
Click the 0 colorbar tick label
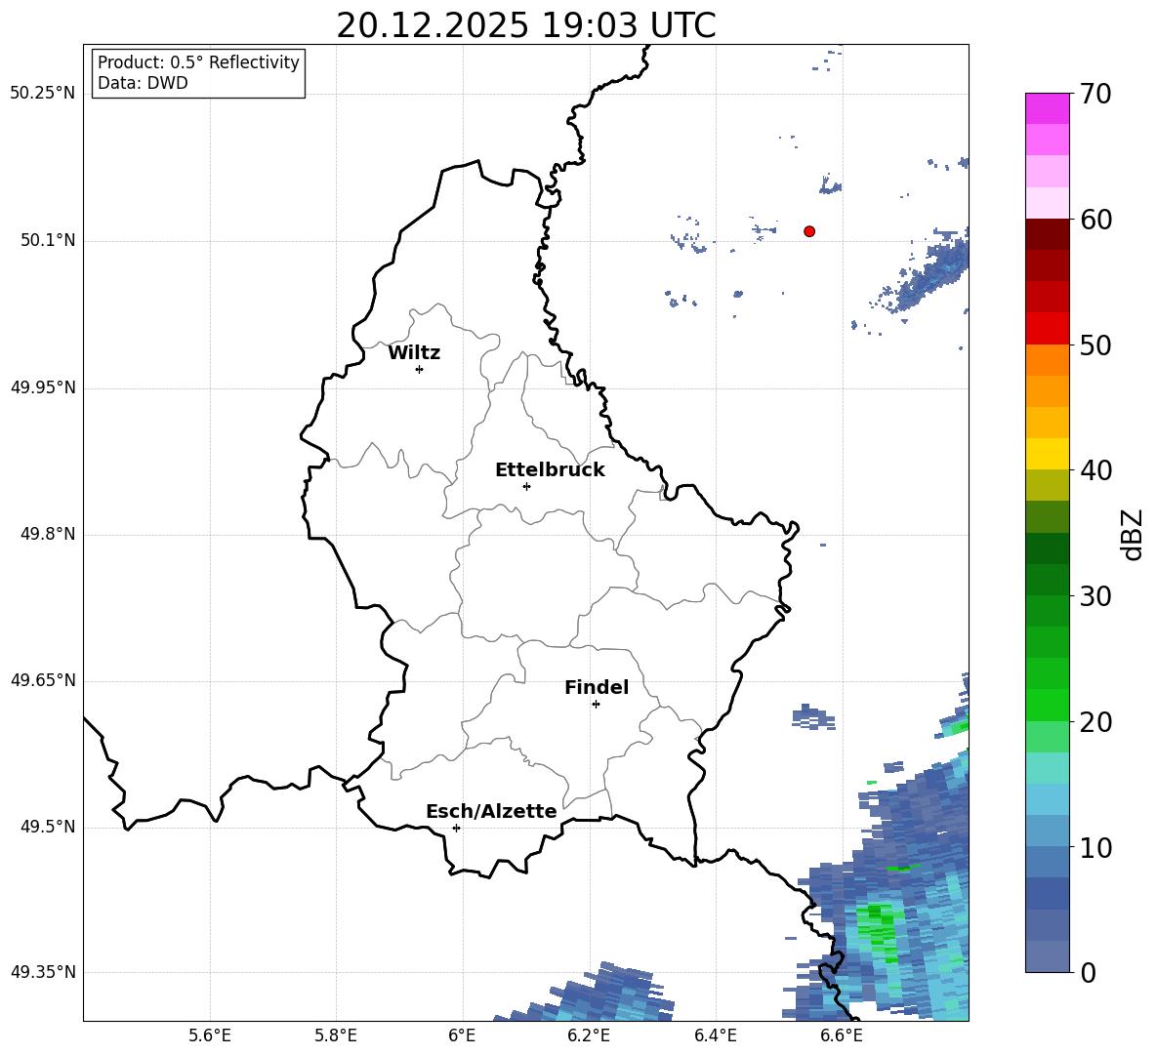[x=1088, y=973]
